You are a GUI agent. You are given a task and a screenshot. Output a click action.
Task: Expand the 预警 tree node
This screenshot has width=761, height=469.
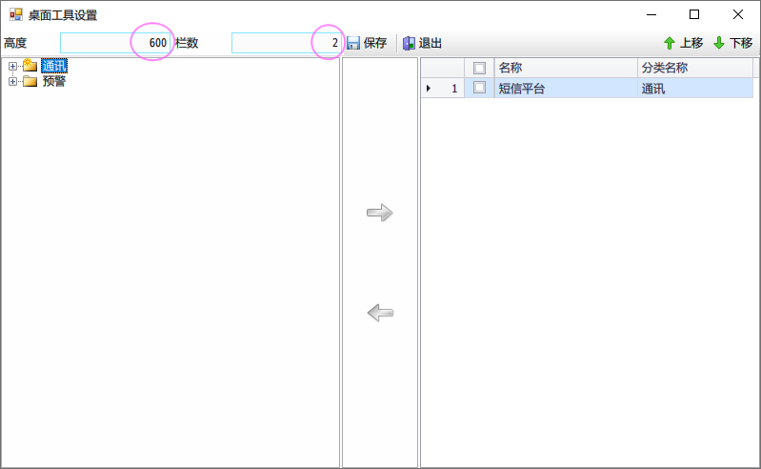(12, 82)
